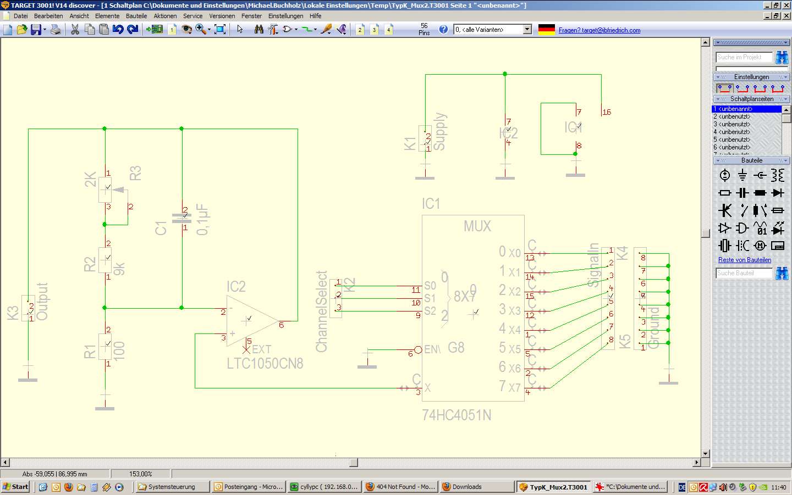Select page '1 <unbenannt>' in Schaltplanseiten
This screenshot has width=792, height=495.
tap(747, 109)
